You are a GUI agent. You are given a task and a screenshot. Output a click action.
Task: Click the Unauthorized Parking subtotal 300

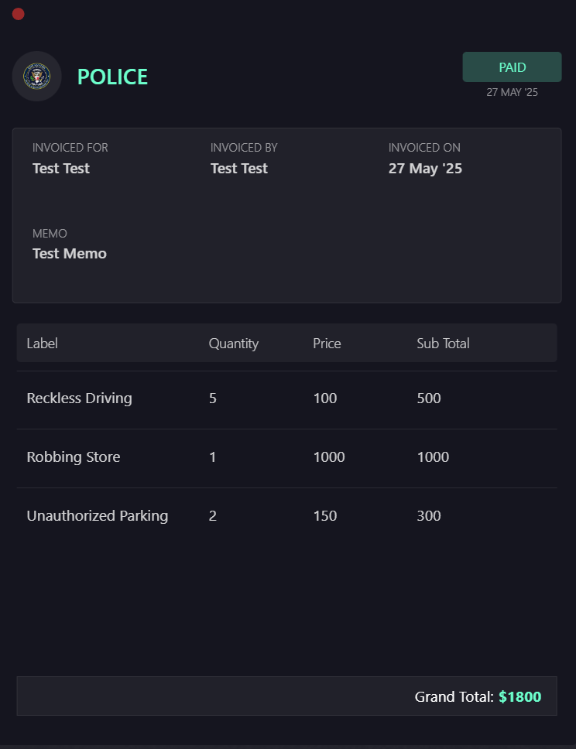(x=429, y=516)
